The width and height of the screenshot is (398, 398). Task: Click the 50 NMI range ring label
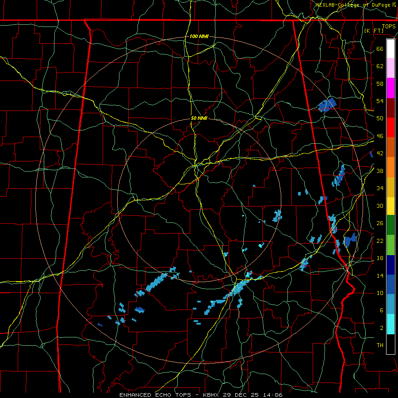point(199,118)
